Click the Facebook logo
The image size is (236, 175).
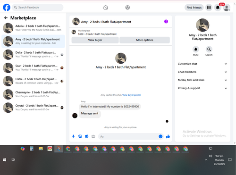click(7, 8)
